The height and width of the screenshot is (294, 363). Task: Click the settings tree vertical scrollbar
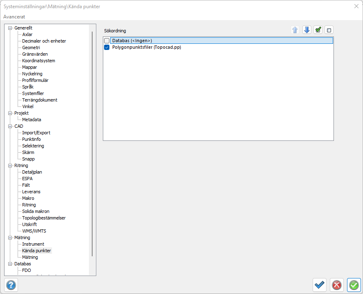pos(92,143)
